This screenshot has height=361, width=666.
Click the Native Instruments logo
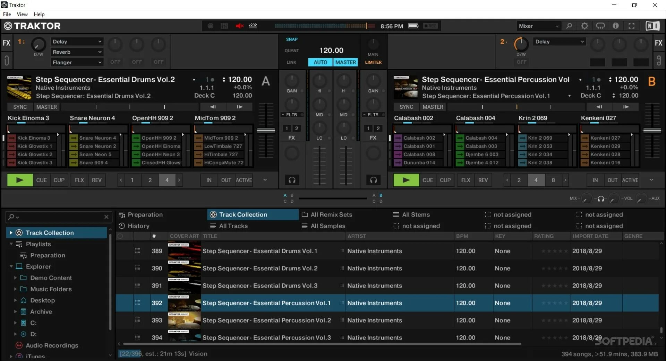click(652, 26)
